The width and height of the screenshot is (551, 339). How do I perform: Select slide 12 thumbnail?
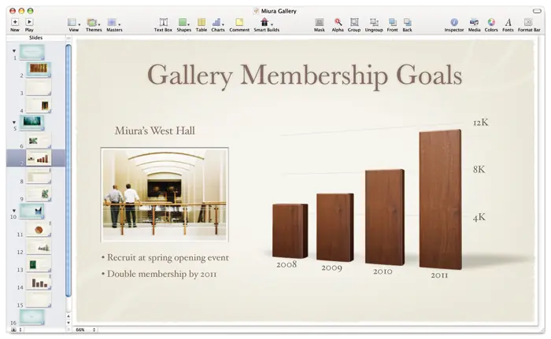click(39, 247)
